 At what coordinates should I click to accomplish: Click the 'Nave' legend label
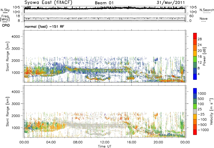click(204, 19)
